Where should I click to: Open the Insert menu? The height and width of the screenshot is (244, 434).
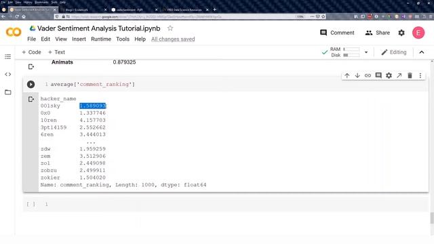(x=79, y=39)
